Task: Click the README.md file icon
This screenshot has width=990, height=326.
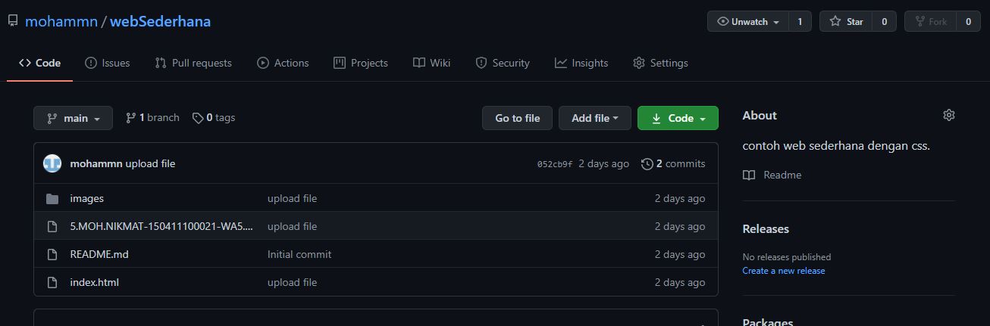Action: click(52, 254)
